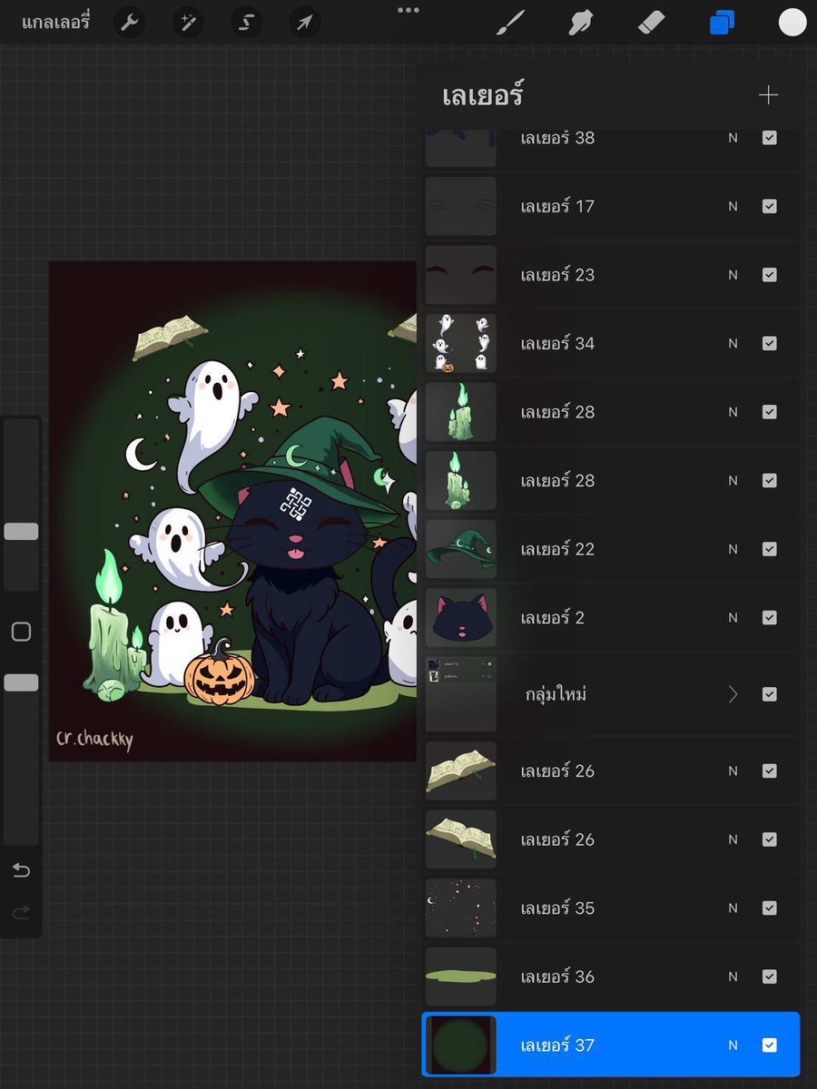Screen dimensions: 817x1089
Task: Hide the กลุ่มใหม่ group via checkbox
Action: pos(769,694)
